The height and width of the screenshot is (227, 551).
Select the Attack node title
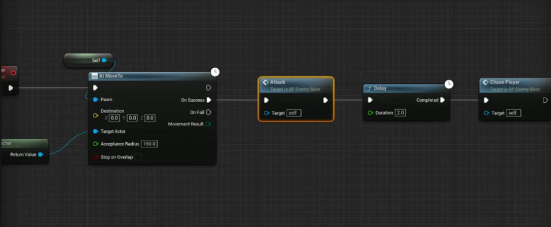[278, 82]
